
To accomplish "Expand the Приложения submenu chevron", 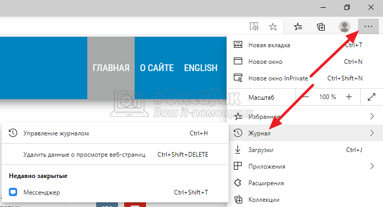I will point(372,166).
